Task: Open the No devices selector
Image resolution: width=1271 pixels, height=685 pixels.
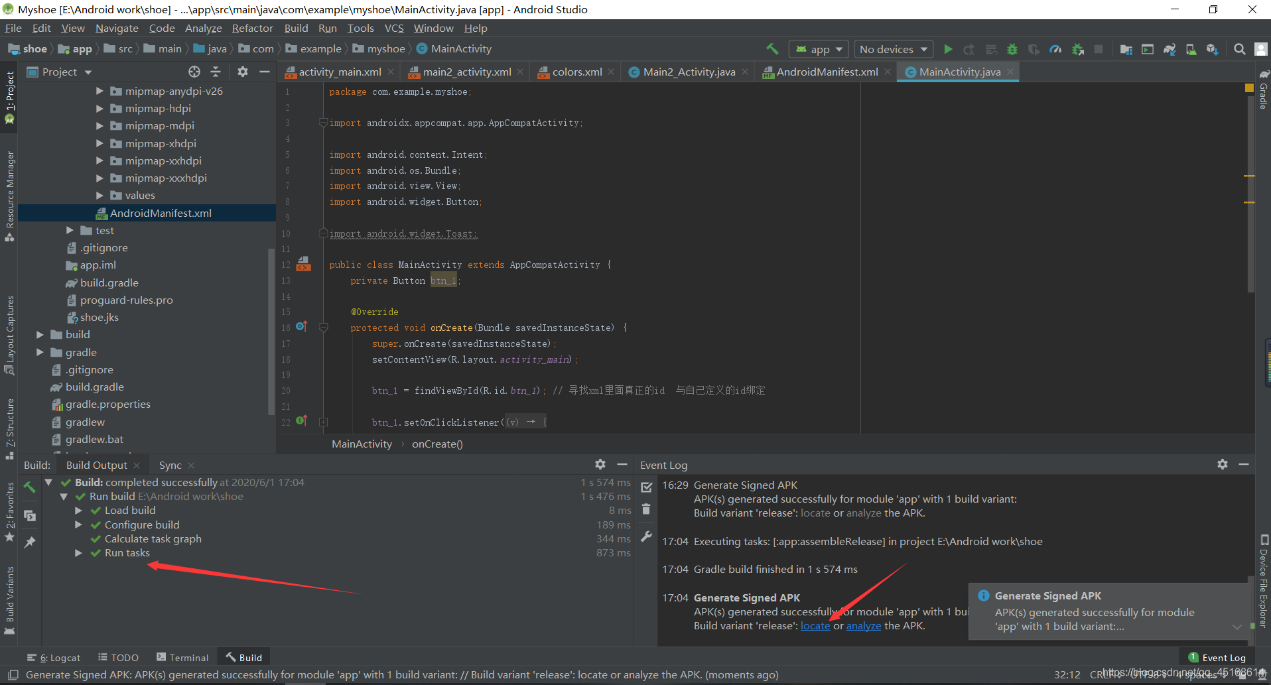Action: click(893, 48)
